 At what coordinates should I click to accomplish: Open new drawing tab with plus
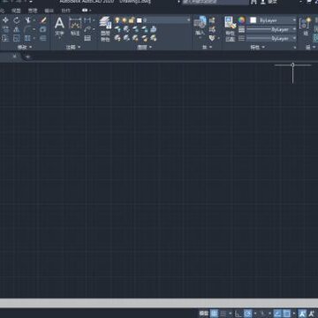pos(27,57)
